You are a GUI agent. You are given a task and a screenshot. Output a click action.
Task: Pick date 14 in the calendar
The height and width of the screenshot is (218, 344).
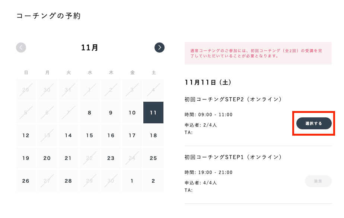click(x=68, y=135)
